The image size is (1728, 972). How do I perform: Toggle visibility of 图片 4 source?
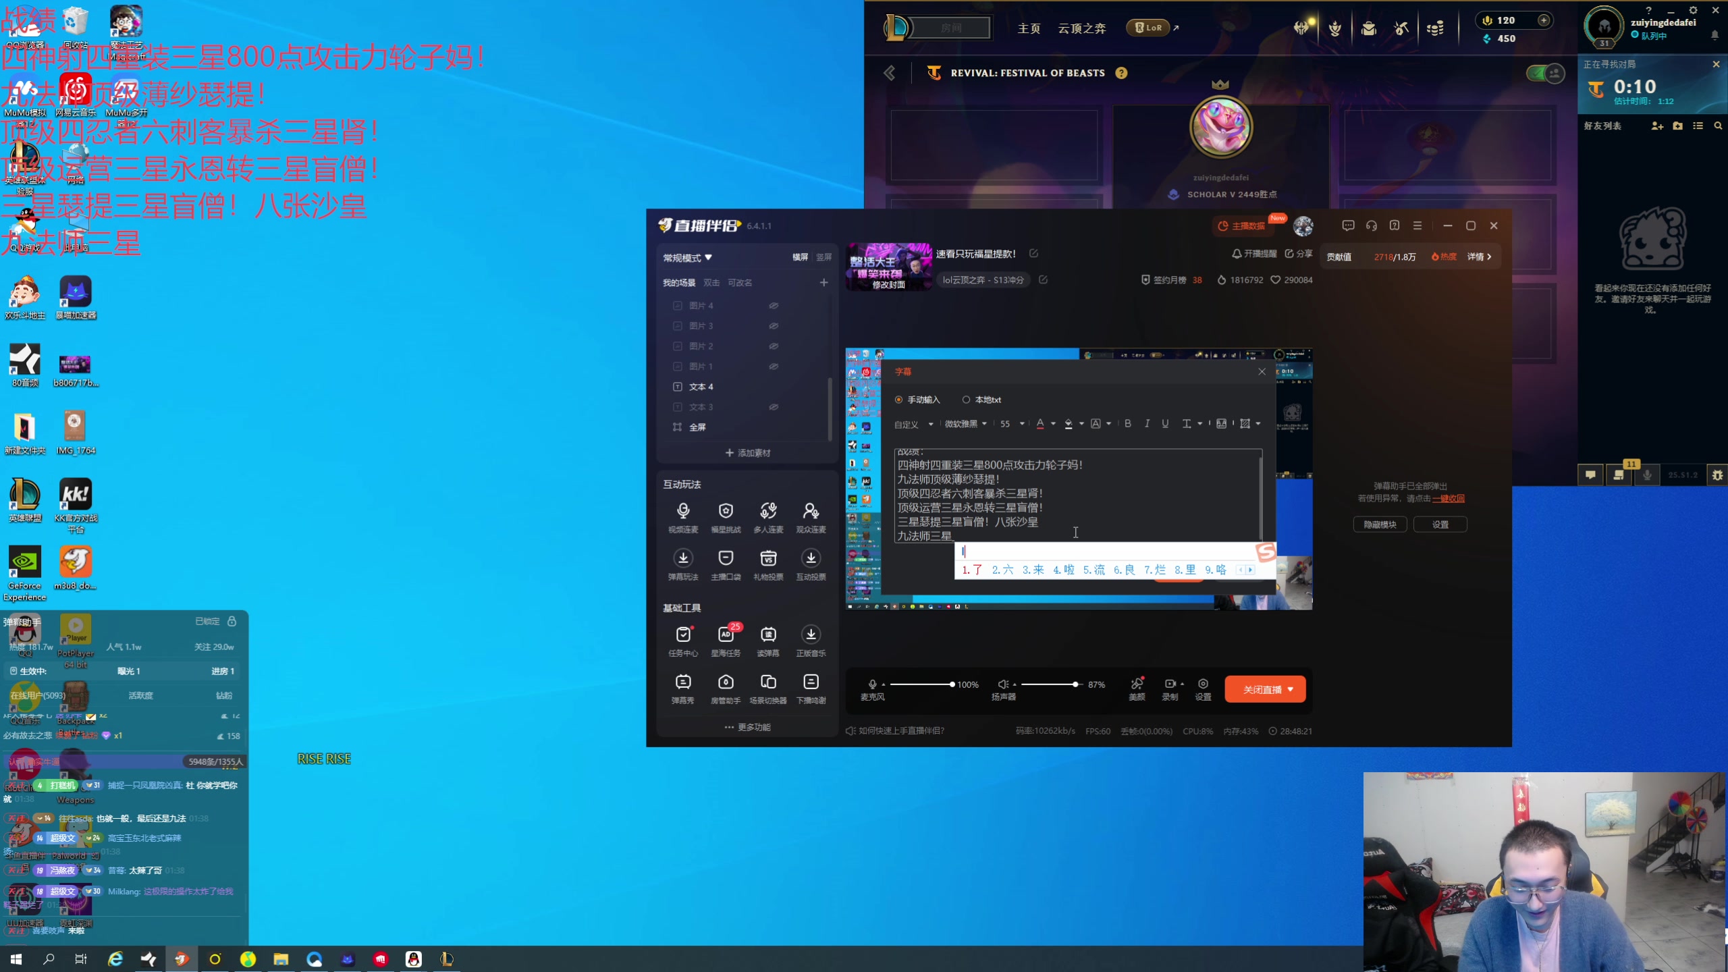coord(774,305)
